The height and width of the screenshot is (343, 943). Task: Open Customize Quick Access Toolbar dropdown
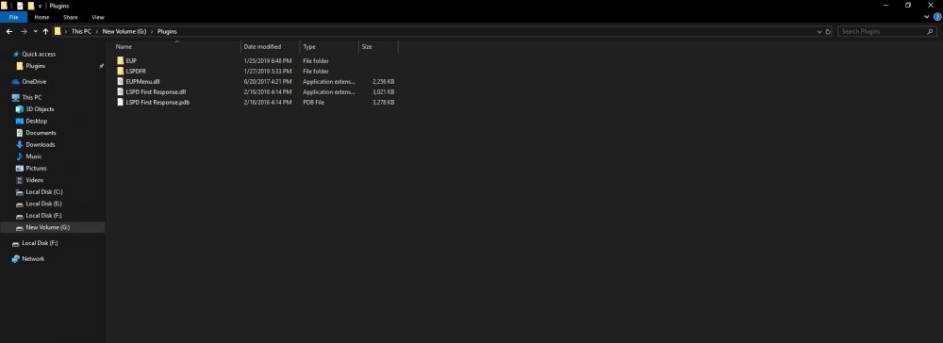[x=40, y=6]
